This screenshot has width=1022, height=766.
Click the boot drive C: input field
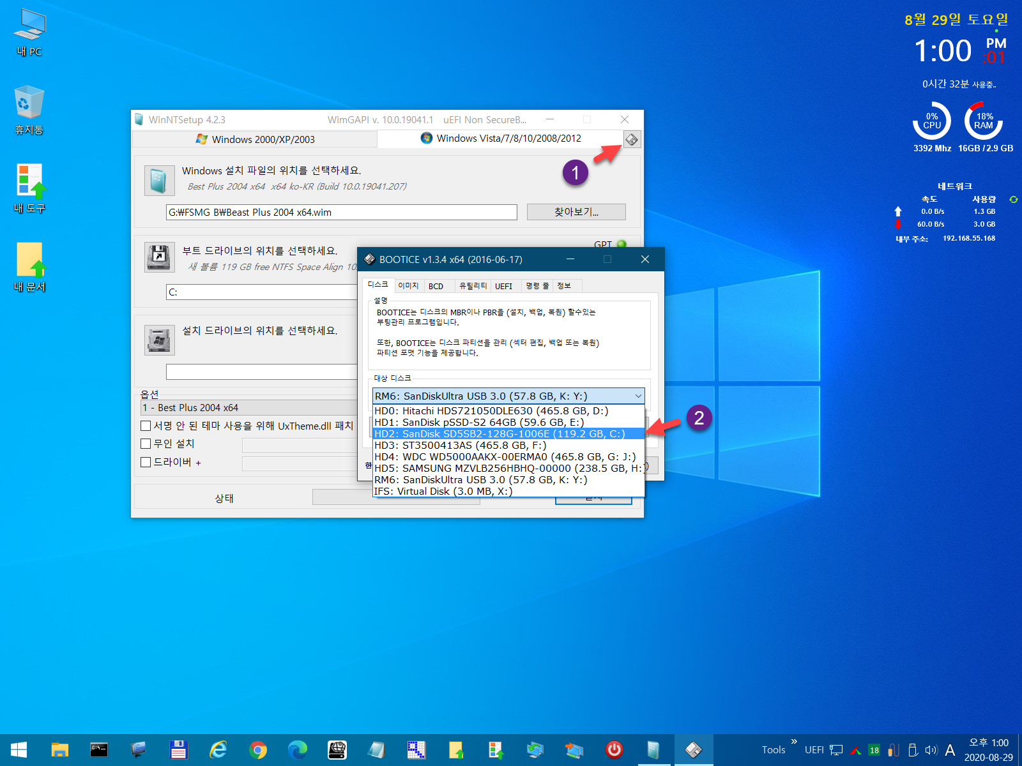262,292
